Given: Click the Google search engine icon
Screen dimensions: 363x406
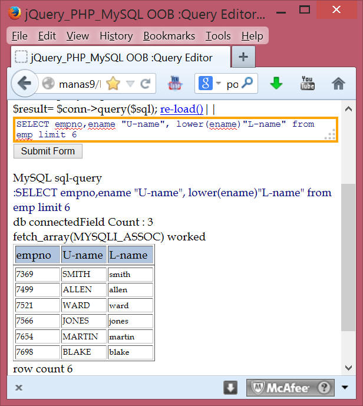Looking at the screenshot, I should click(206, 83).
